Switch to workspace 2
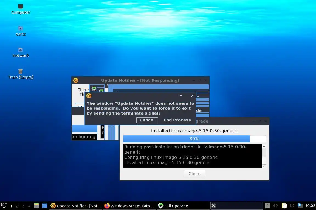Screen dimensions: 316x210 (x=17, y=206)
